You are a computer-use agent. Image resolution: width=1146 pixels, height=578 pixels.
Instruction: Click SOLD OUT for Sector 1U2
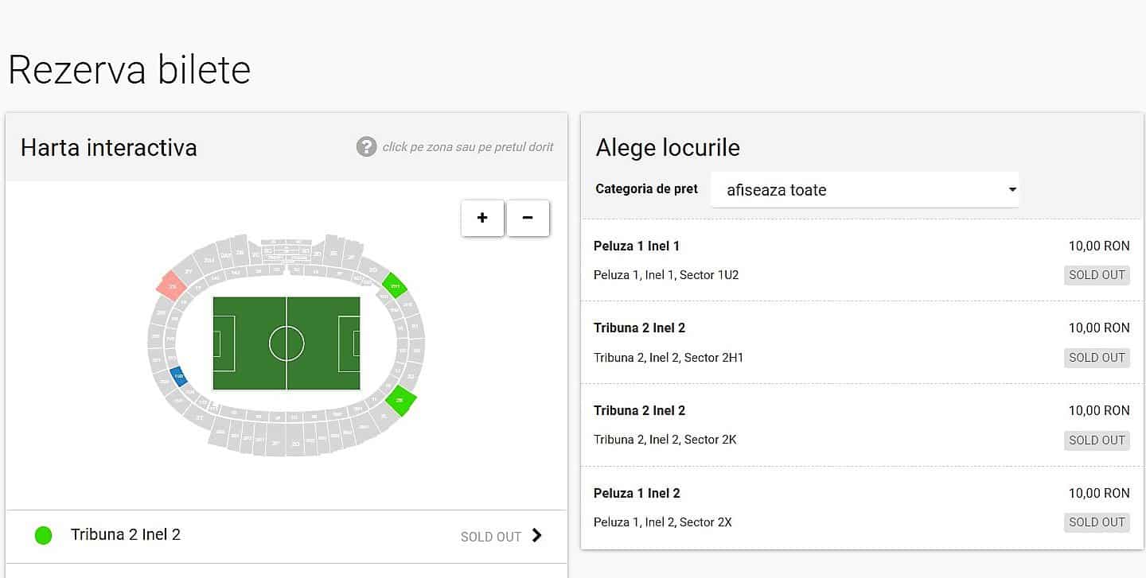(1097, 275)
